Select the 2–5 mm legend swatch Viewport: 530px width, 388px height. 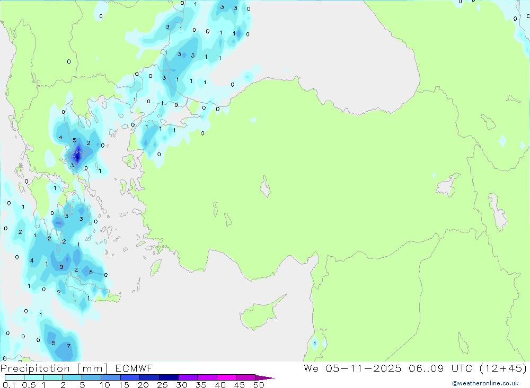[72, 377]
